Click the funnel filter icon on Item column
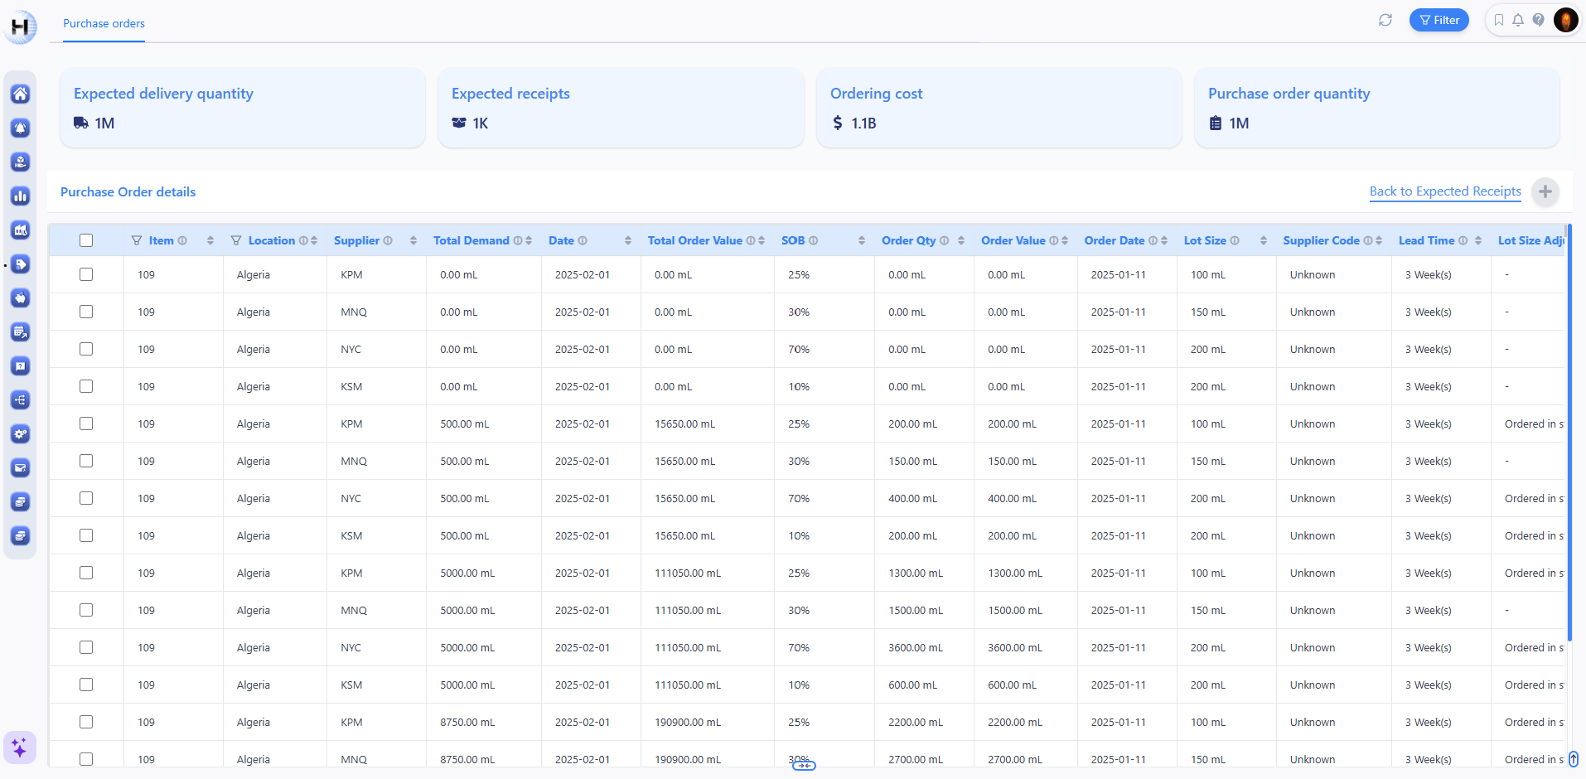 pos(137,240)
